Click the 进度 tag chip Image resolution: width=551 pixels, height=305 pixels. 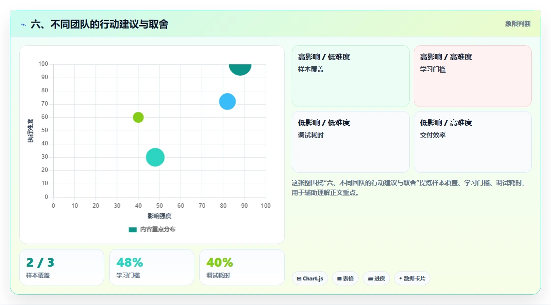click(376, 278)
